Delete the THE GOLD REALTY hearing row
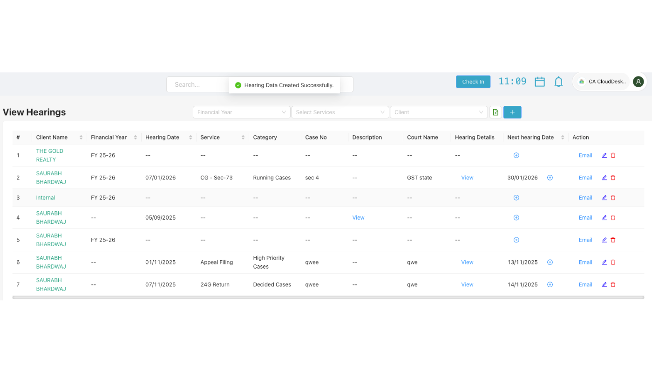This screenshot has height=373, width=652. (x=613, y=155)
